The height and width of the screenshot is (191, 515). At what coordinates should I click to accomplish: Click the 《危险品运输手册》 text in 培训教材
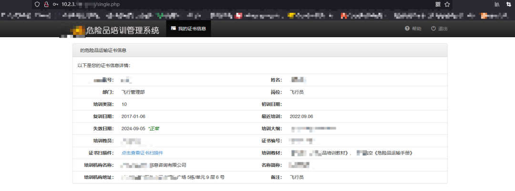pyautogui.click(x=393, y=153)
